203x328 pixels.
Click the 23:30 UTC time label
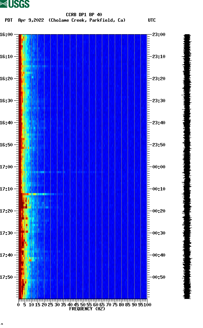tap(159, 101)
